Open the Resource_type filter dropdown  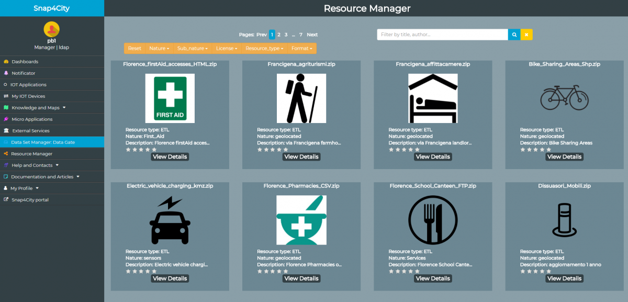pyautogui.click(x=264, y=48)
